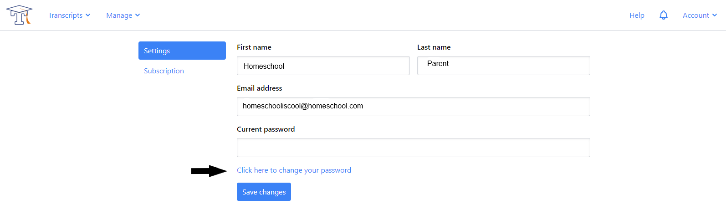Select the Settings sidebar tab
The width and height of the screenshot is (726, 220).
182,51
